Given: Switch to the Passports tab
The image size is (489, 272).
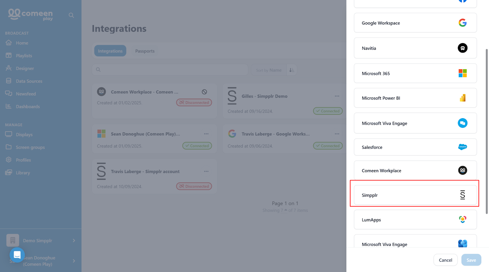Looking at the screenshot, I should (145, 51).
